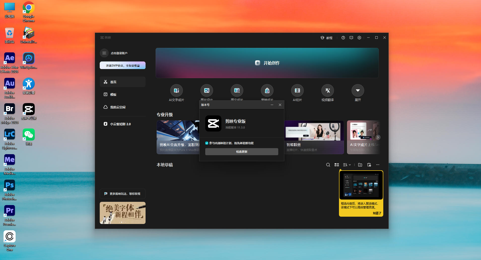Open the AI文字成片 tool icon

[176, 90]
